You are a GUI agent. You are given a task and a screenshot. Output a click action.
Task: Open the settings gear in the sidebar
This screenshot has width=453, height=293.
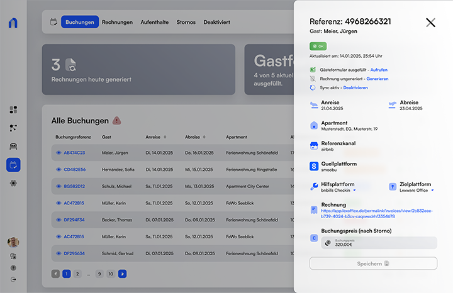tap(13, 183)
